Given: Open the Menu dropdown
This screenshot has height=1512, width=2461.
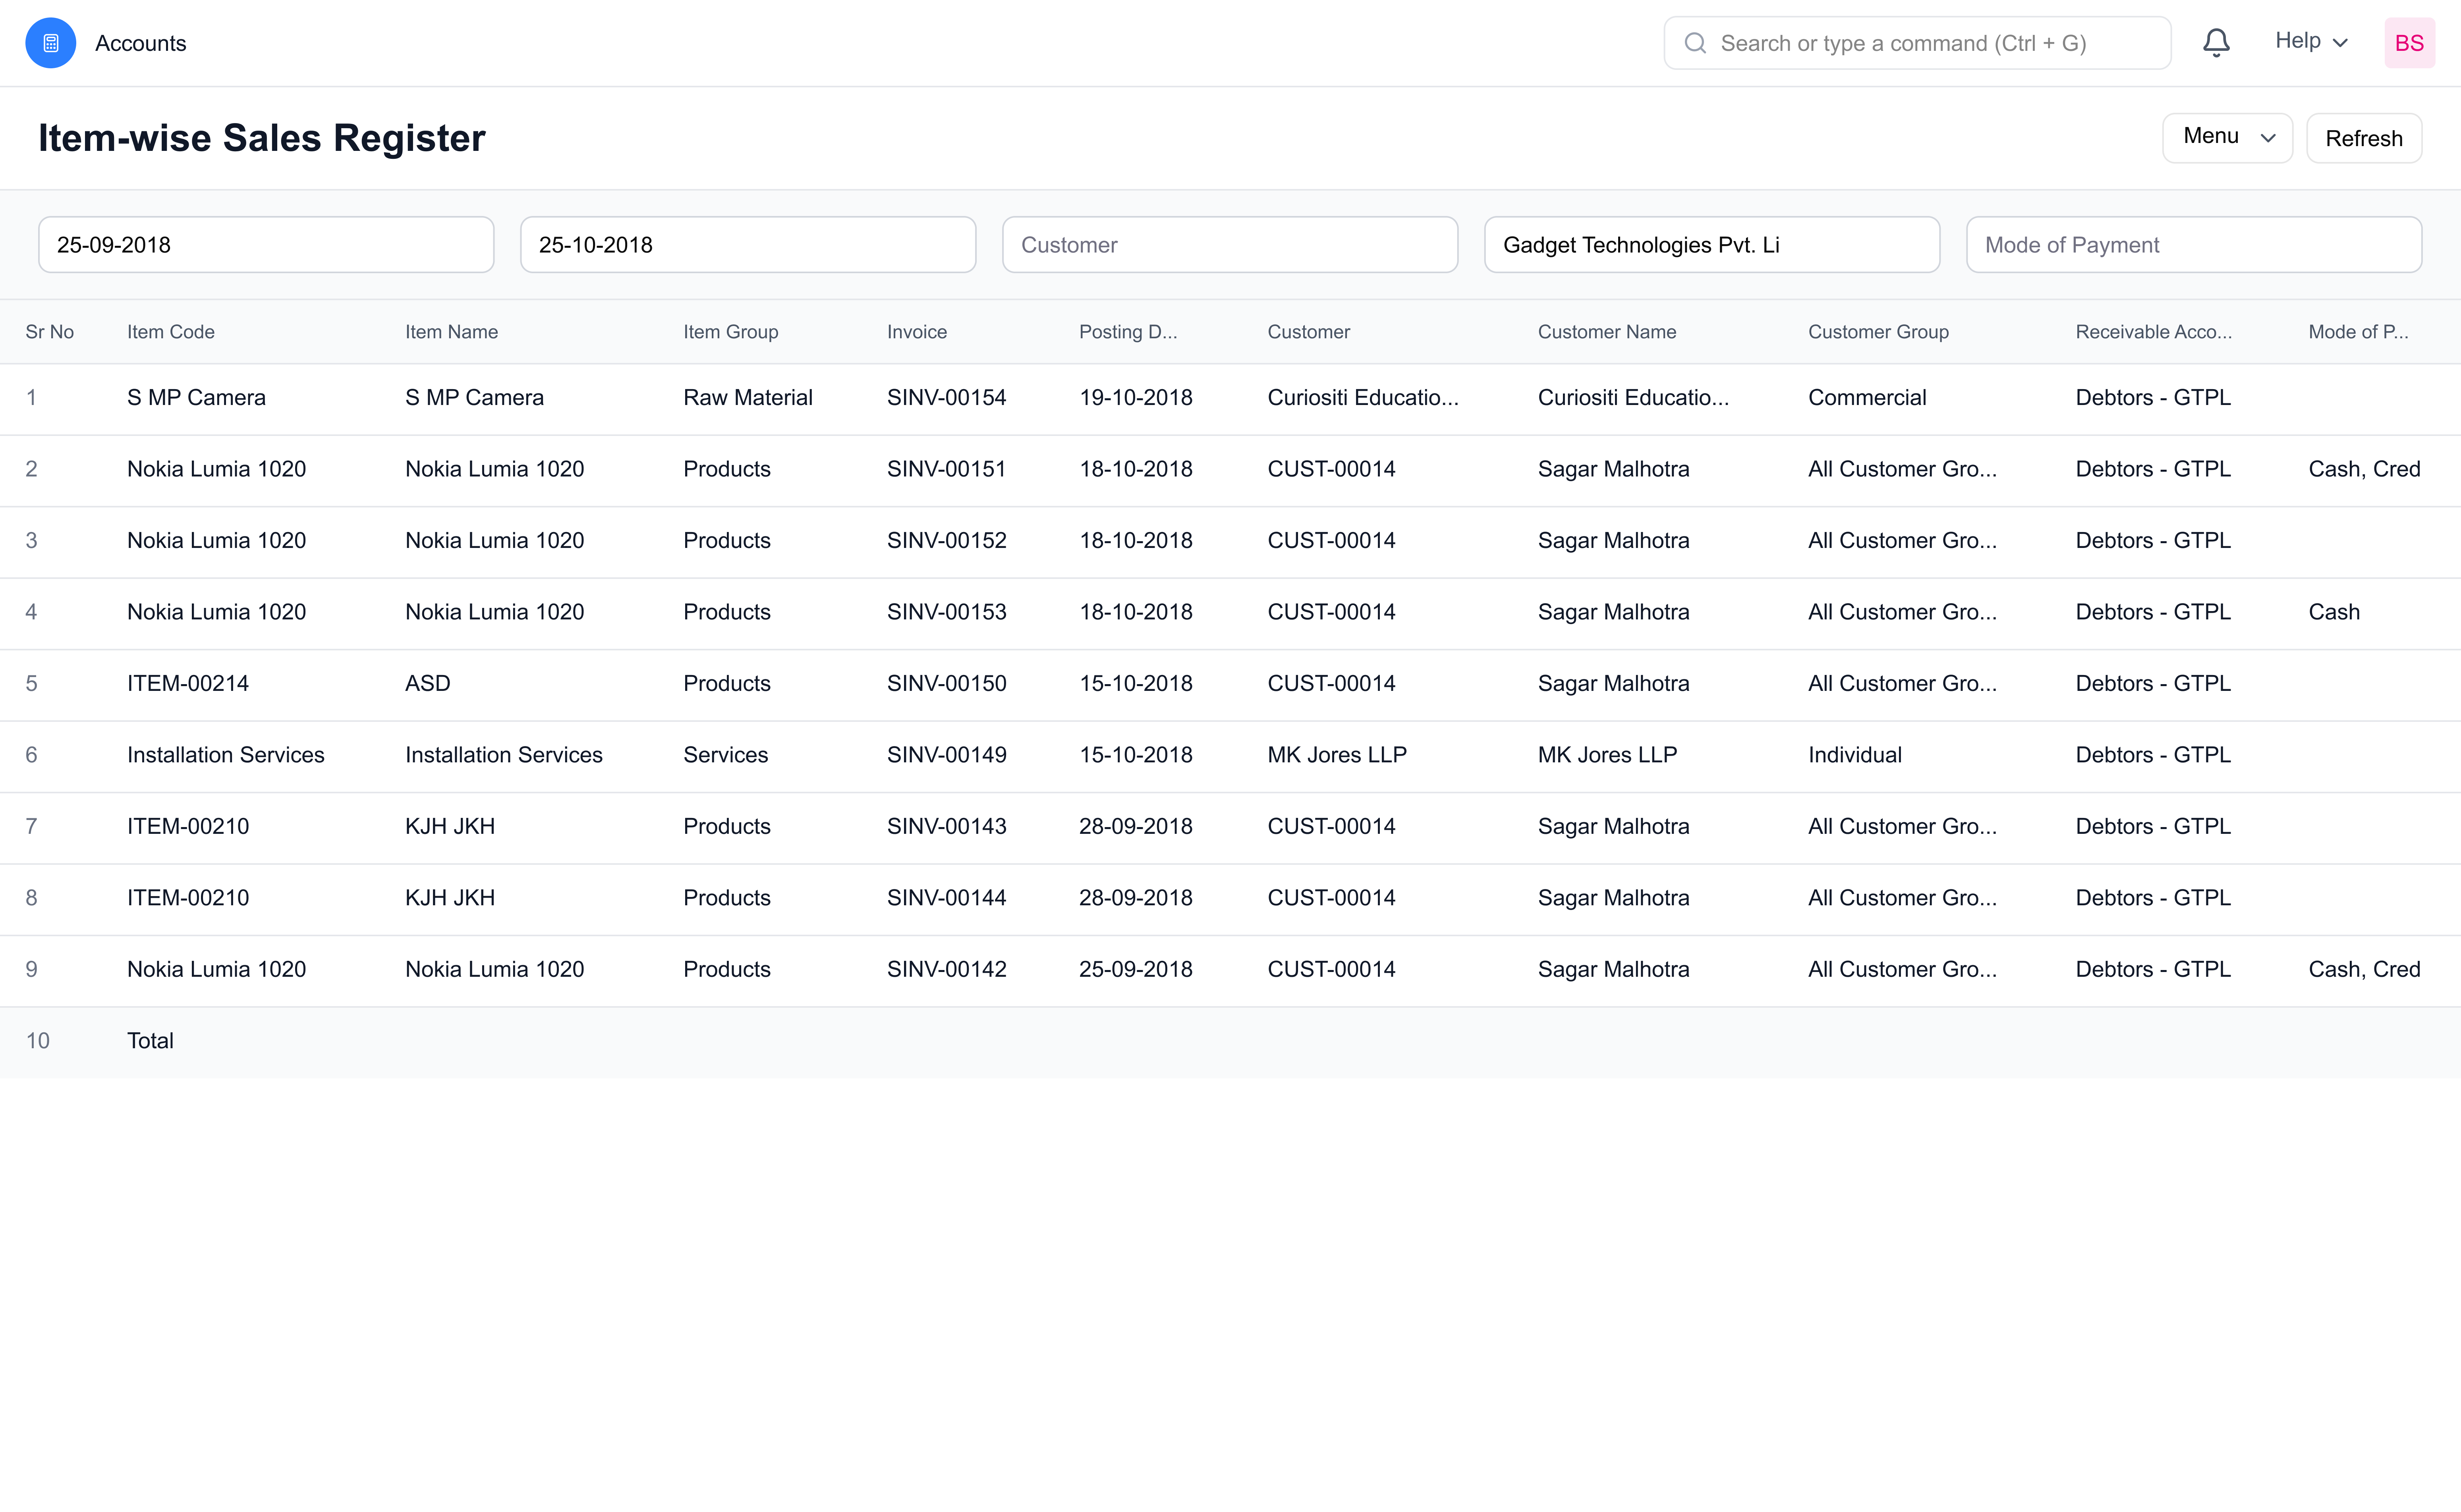Looking at the screenshot, I should (2227, 137).
